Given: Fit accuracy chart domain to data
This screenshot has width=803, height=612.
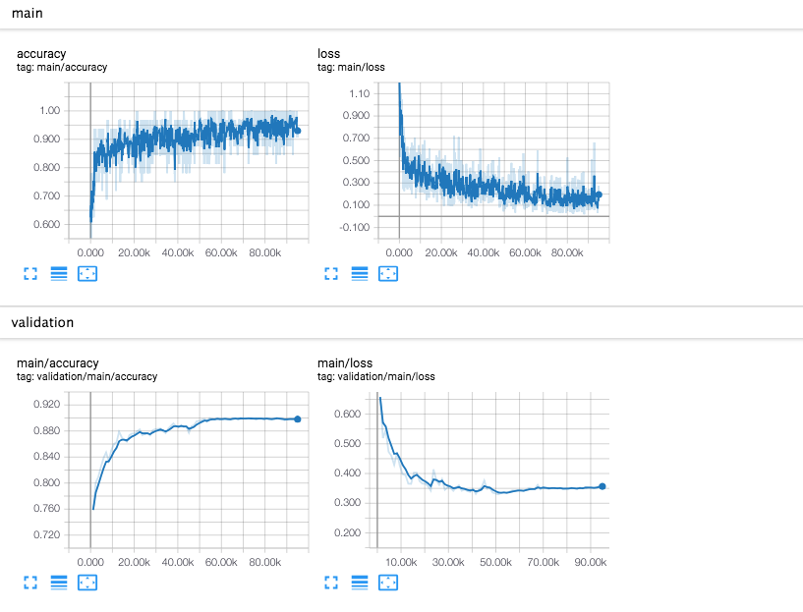Looking at the screenshot, I should (87, 273).
